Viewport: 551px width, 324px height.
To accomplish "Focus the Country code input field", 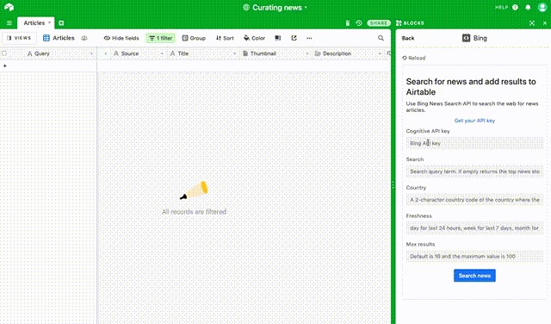I will click(x=474, y=199).
